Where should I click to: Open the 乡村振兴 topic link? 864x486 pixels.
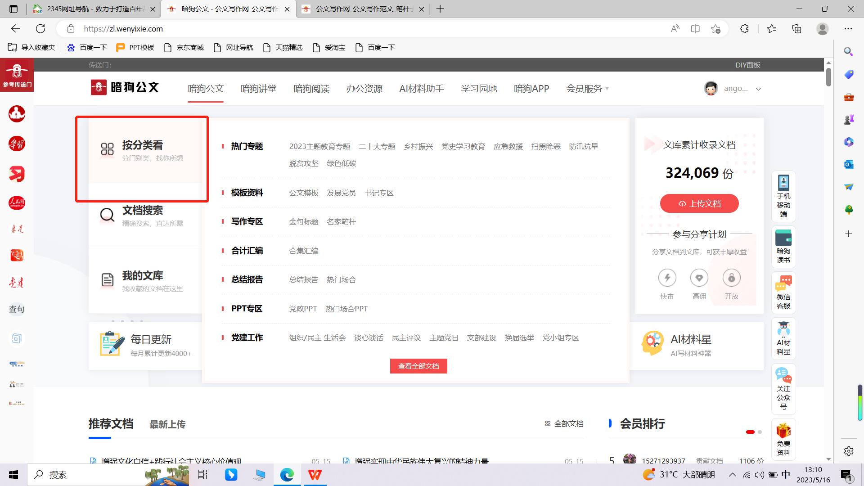click(418, 146)
